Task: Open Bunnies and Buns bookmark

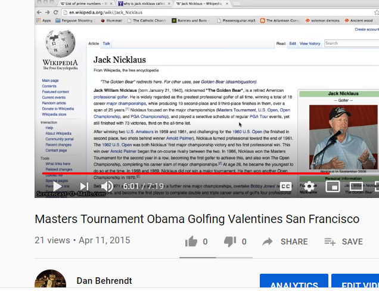Action: [x=191, y=20]
